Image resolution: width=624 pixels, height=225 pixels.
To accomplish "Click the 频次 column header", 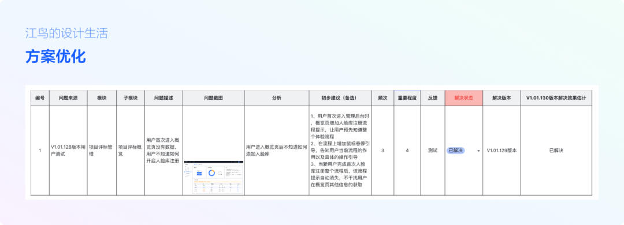I will point(383,98).
